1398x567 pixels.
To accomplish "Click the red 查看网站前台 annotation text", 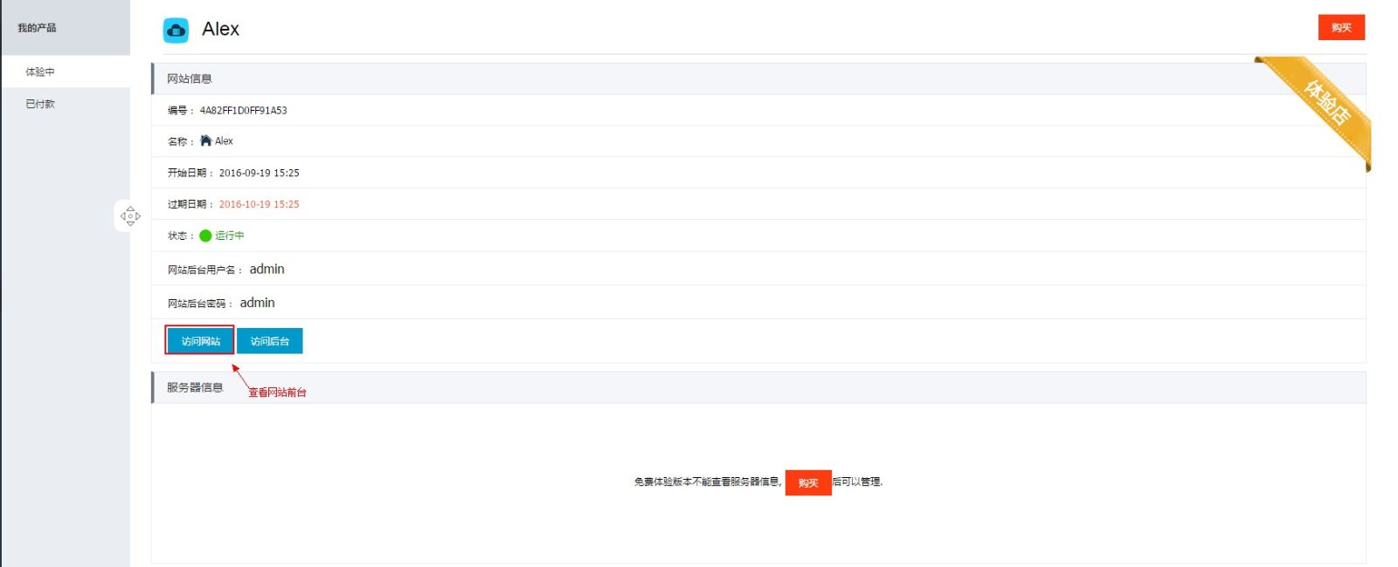I will [x=277, y=393].
